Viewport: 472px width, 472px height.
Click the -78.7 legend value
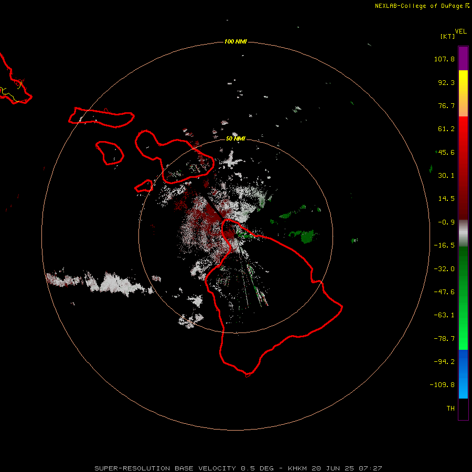pyautogui.click(x=444, y=339)
